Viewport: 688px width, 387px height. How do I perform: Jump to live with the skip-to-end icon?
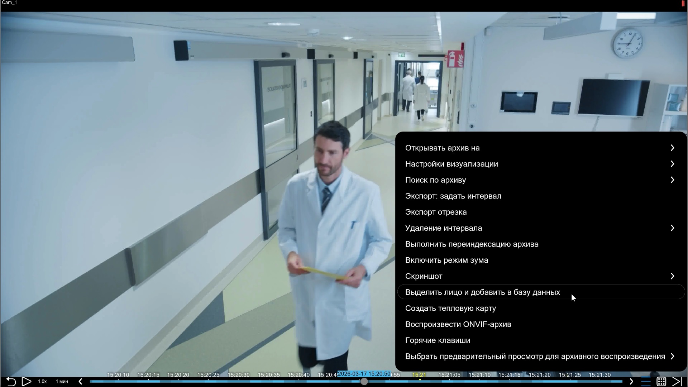point(677,382)
